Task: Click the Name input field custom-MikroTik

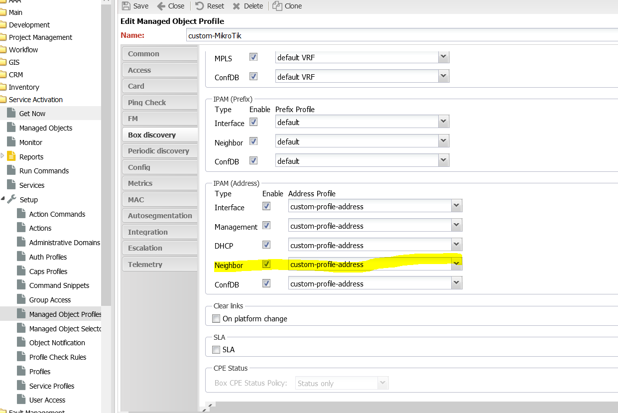Action: pyautogui.click(x=402, y=35)
